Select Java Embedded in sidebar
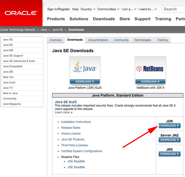The image size is (185, 177). pyautogui.click(x=22, y=66)
